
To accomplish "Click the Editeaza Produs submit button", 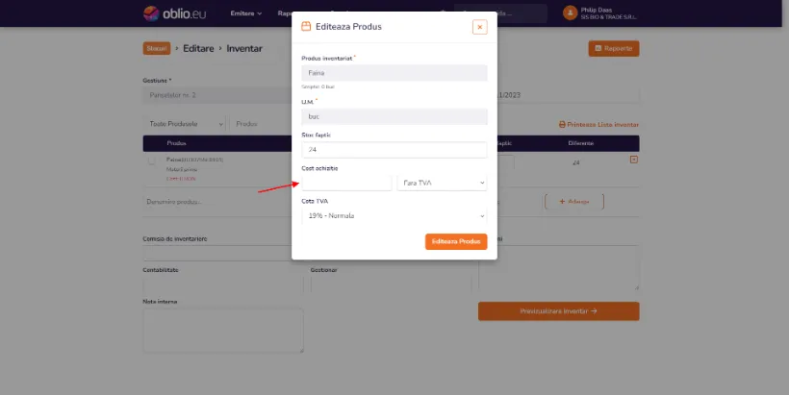I will pos(456,242).
